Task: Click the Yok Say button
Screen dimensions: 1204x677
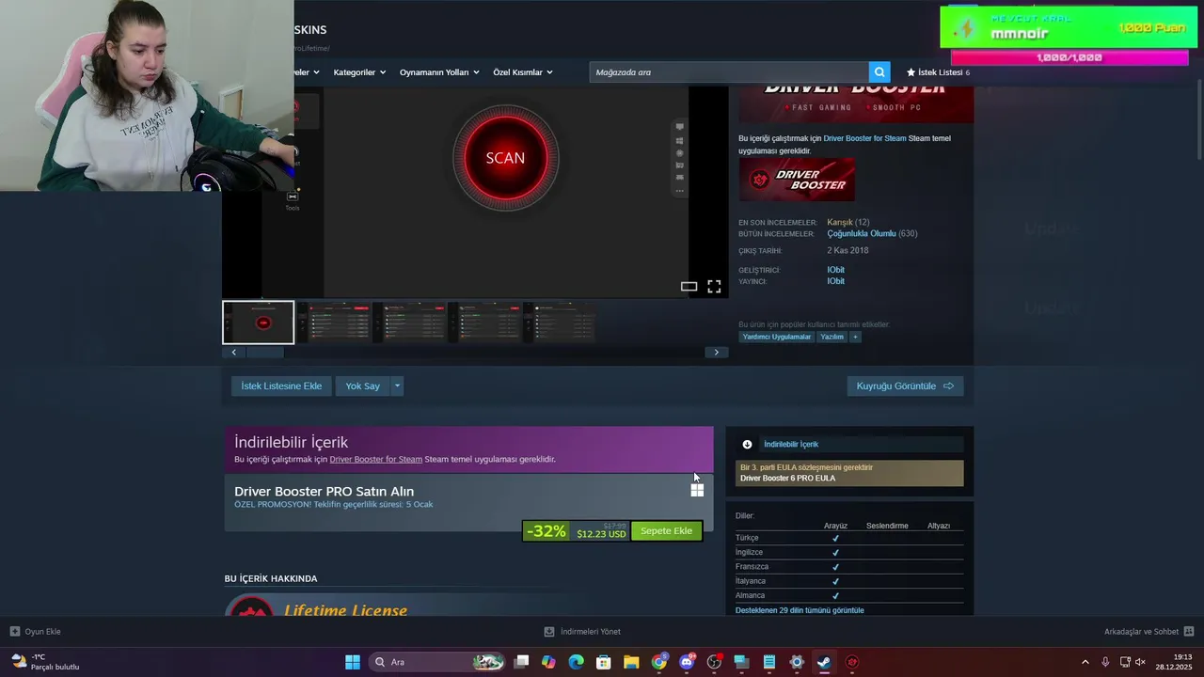Action: (x=362, y=386)
